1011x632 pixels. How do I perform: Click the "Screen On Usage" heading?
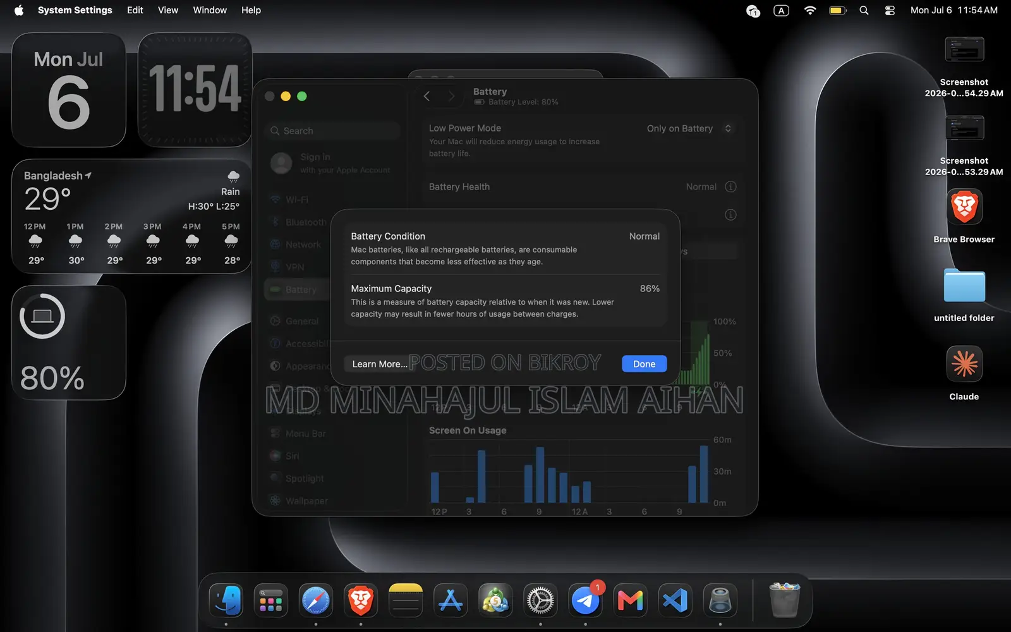click(468, 430)
